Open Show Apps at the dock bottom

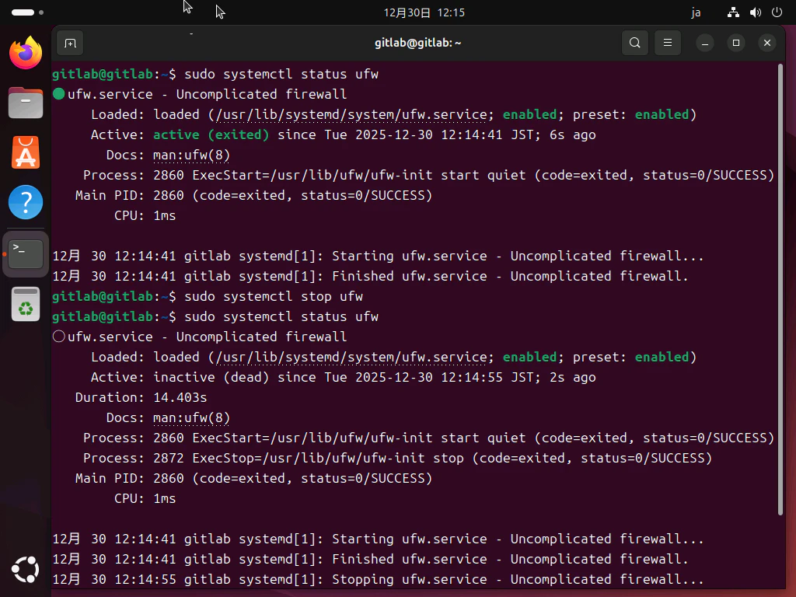[x=26, y=570]
